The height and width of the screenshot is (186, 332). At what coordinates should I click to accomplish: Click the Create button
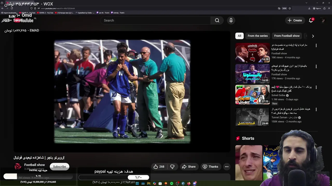pyautogui.click(x=295, y=20)
